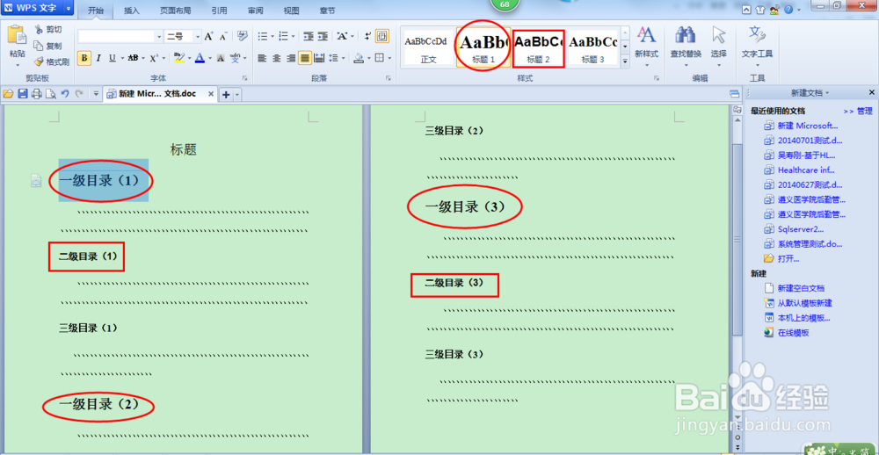Screen dimensions: 879x455
Task: Click the printer icon in quick toolbar
Action: [37, 94]
